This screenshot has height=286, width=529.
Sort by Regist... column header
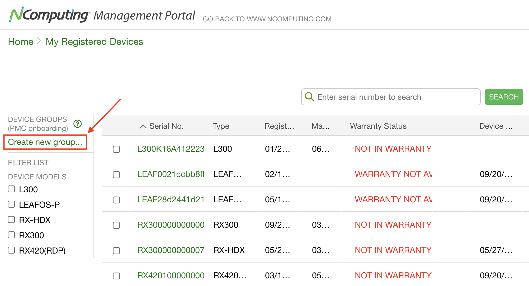click(x=279, y=126)
